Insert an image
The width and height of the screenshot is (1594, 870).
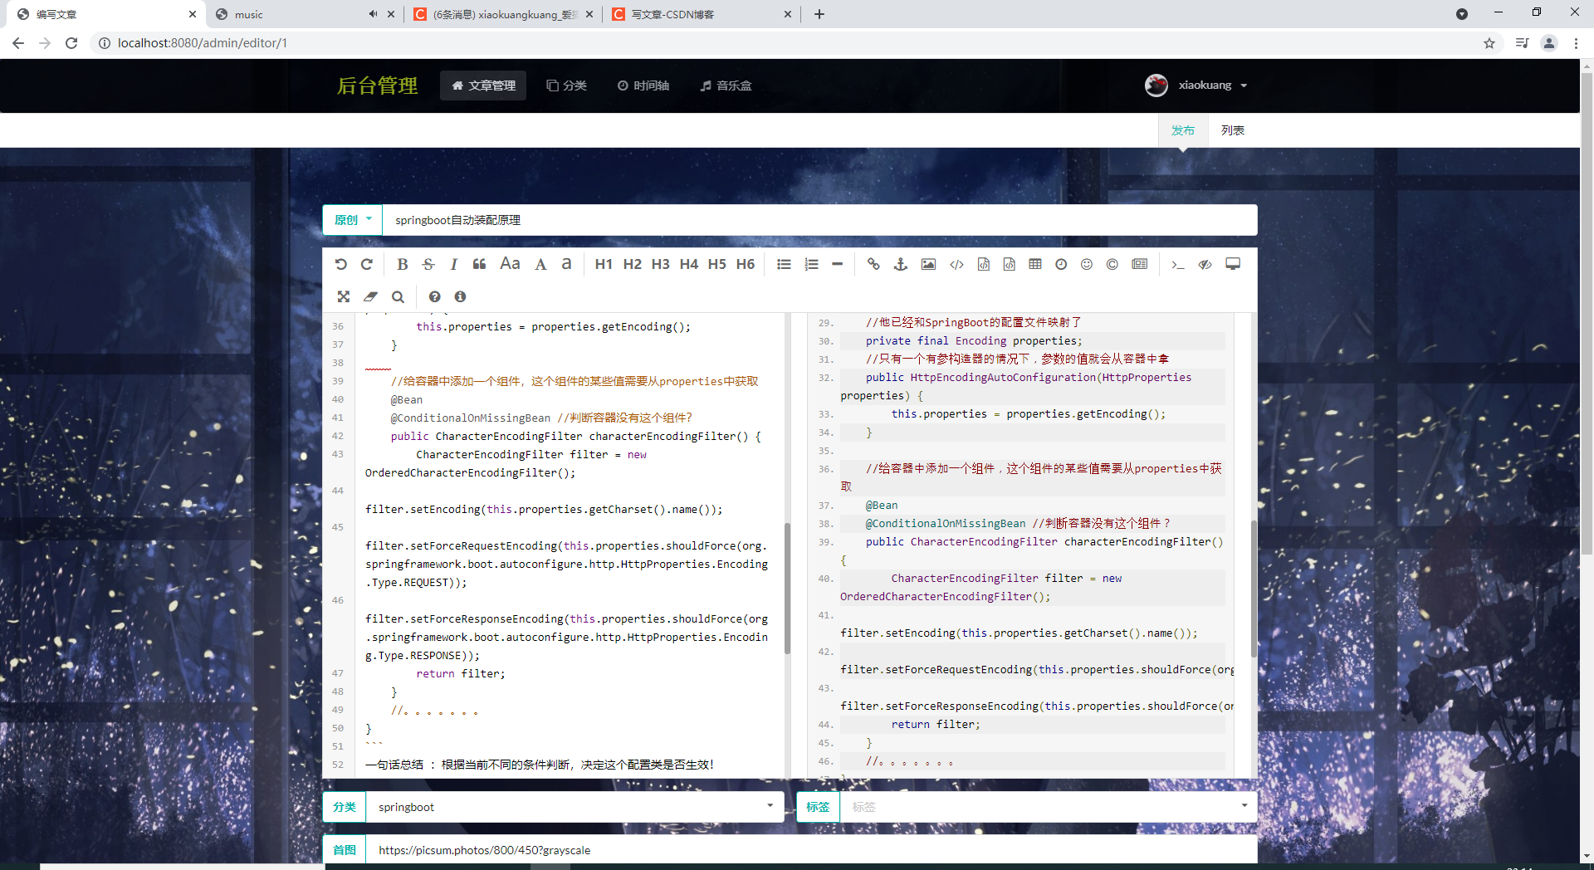pos(928,264)
